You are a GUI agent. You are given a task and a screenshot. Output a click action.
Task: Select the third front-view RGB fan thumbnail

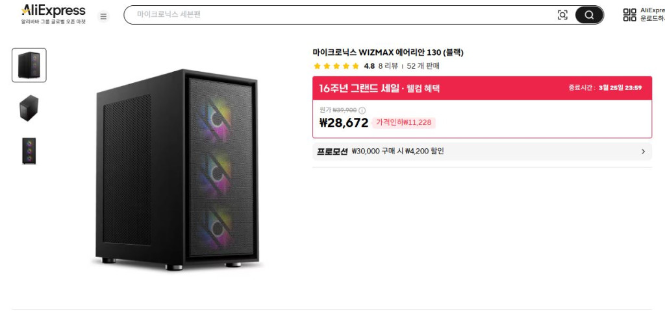click(29, 151)
